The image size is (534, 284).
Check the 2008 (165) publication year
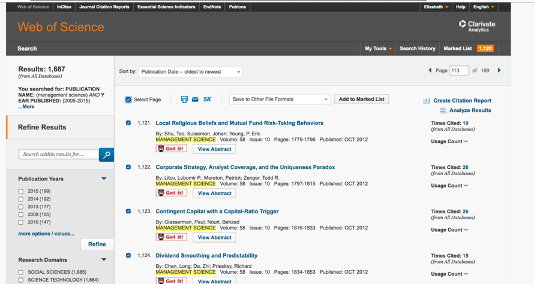click(21, 214)
